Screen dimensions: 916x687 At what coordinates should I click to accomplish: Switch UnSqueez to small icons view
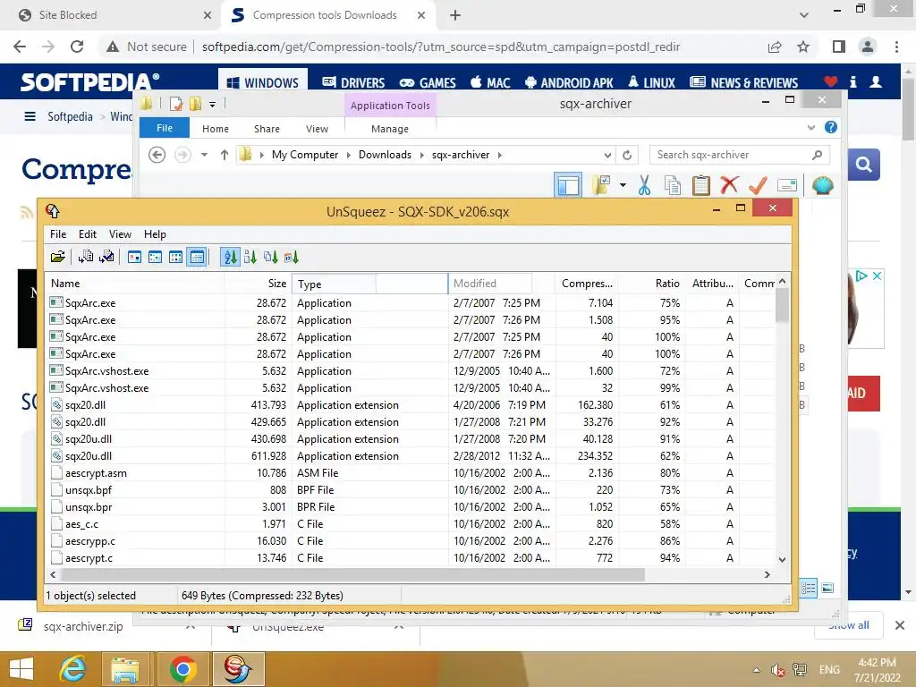[x=155, y=257]
